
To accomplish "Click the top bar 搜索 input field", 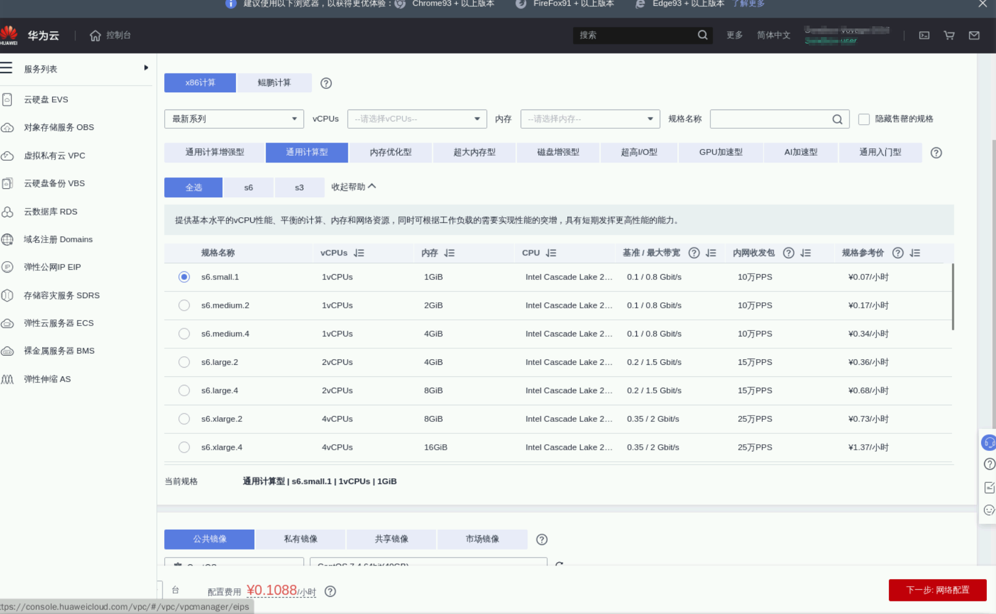I will 643,35.
